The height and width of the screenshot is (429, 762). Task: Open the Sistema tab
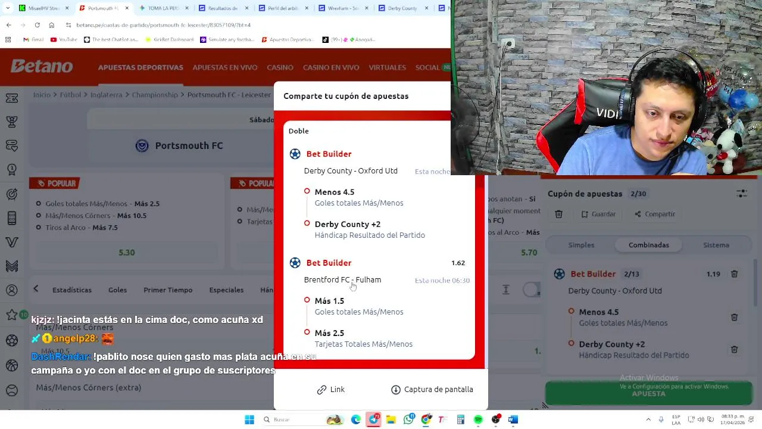(716, 245)
